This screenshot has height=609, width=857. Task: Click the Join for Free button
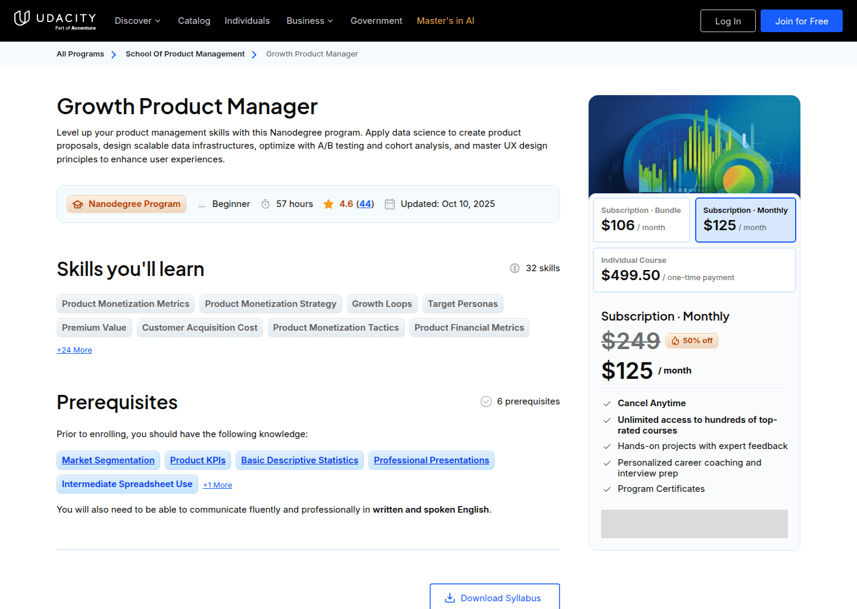point(801,21)
